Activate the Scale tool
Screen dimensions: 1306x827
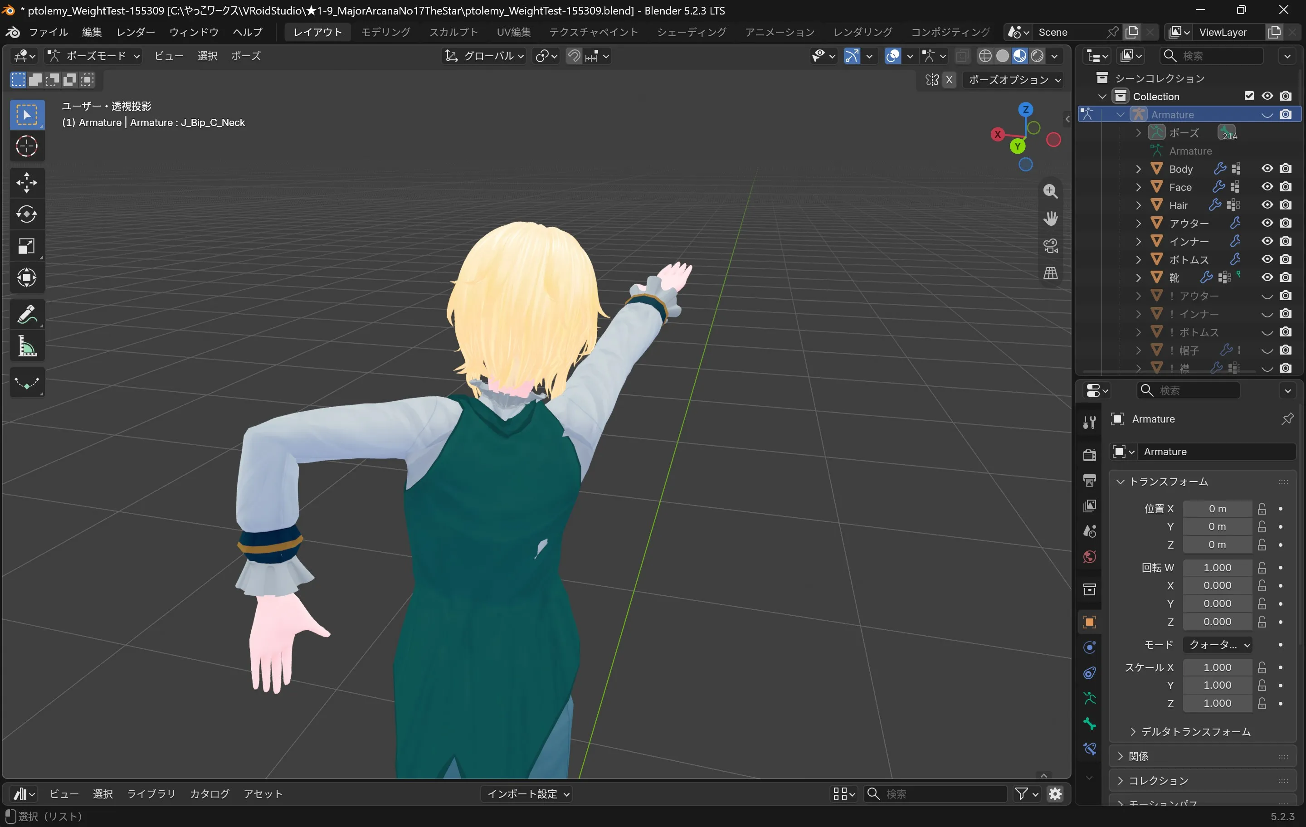(x=27, y=246)
